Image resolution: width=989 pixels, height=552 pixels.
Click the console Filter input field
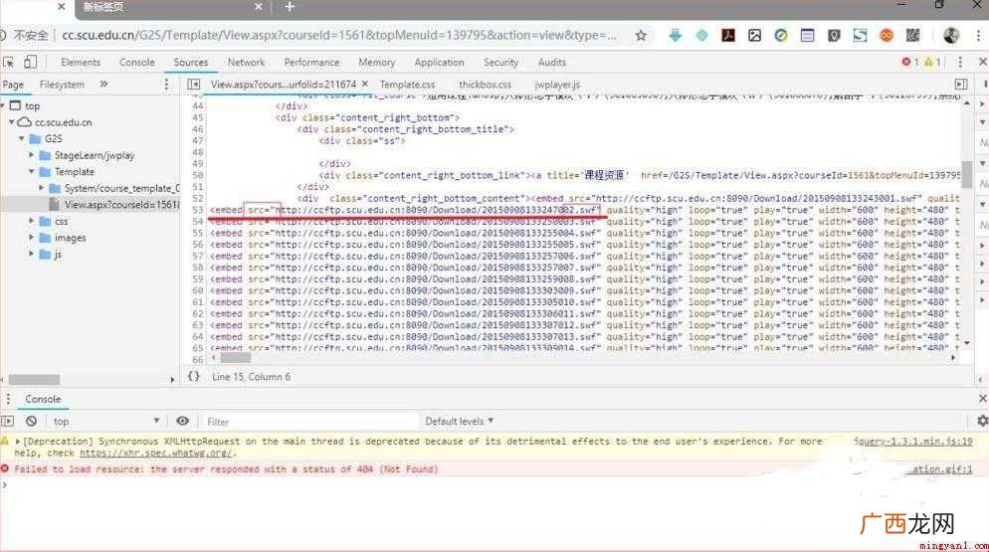[309, 421]
